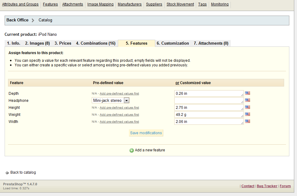Click the Save modifications button

[146, 133]
